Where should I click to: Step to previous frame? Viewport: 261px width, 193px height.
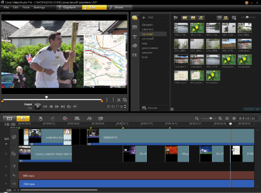click(51, 106)
